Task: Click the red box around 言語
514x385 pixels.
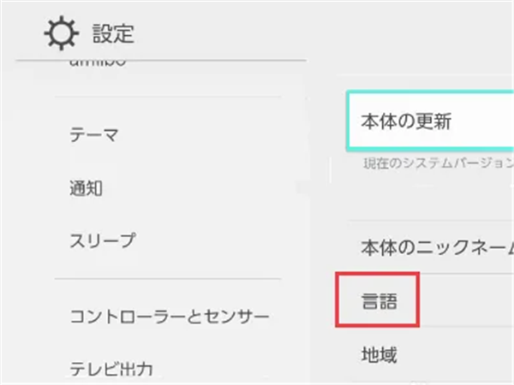Action: tap(417, 301)
